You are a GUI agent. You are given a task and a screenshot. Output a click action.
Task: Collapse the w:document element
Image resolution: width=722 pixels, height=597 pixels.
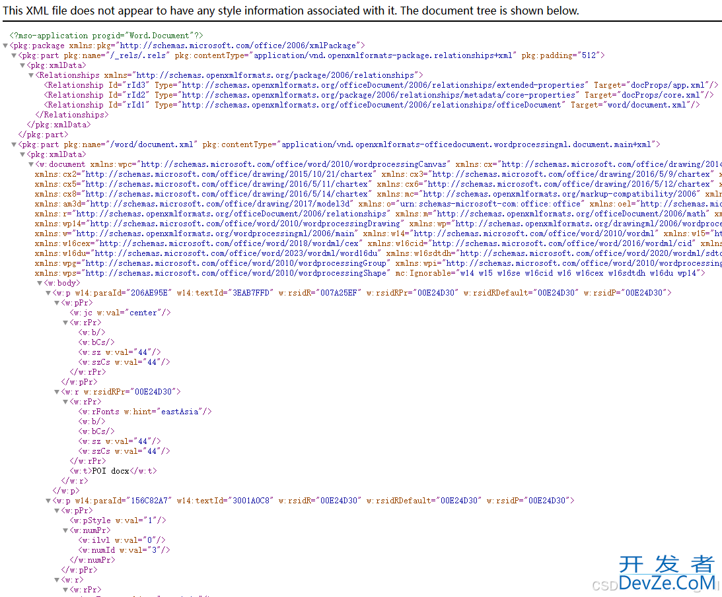click(31, 164)
